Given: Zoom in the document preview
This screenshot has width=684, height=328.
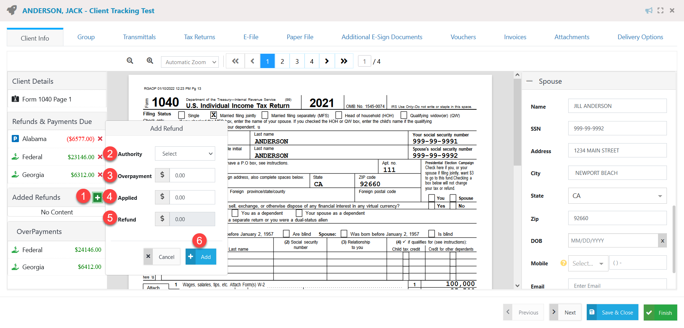Looking at the screenshot, I should [x=150, y=61].
